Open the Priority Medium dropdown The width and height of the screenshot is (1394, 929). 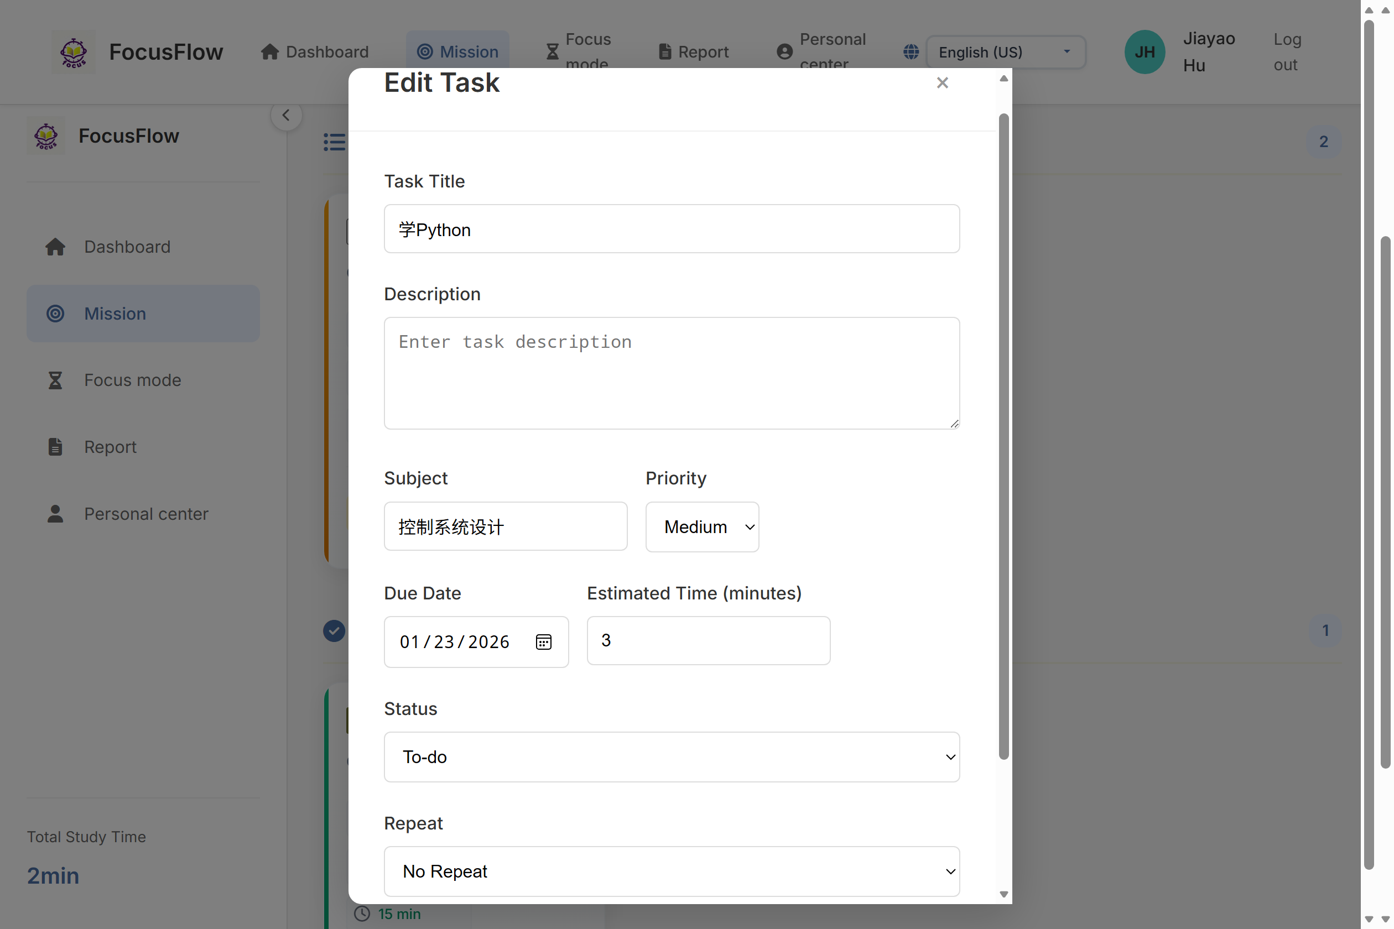pos(702,526)
